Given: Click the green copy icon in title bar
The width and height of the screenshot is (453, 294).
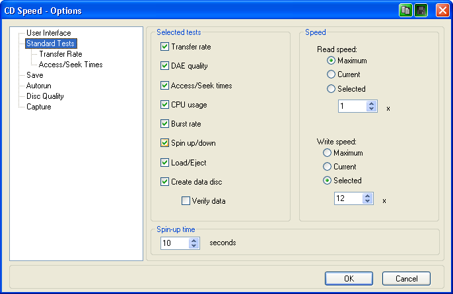Looking at the screenshot, I should tap(405, 10).
